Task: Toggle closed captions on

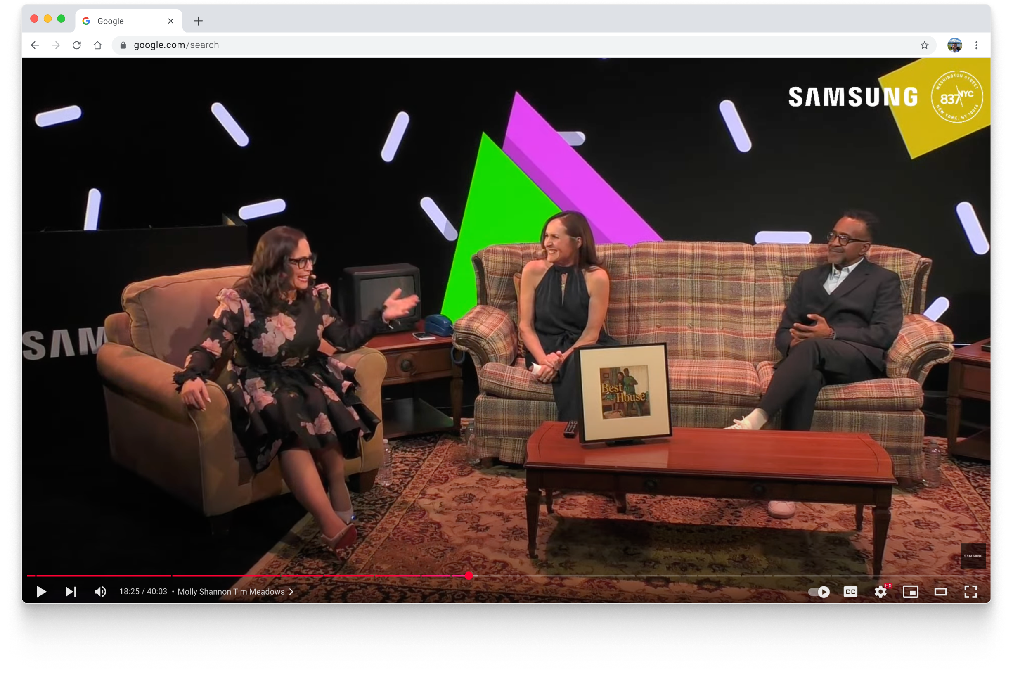Action: (x=850, y=592)
